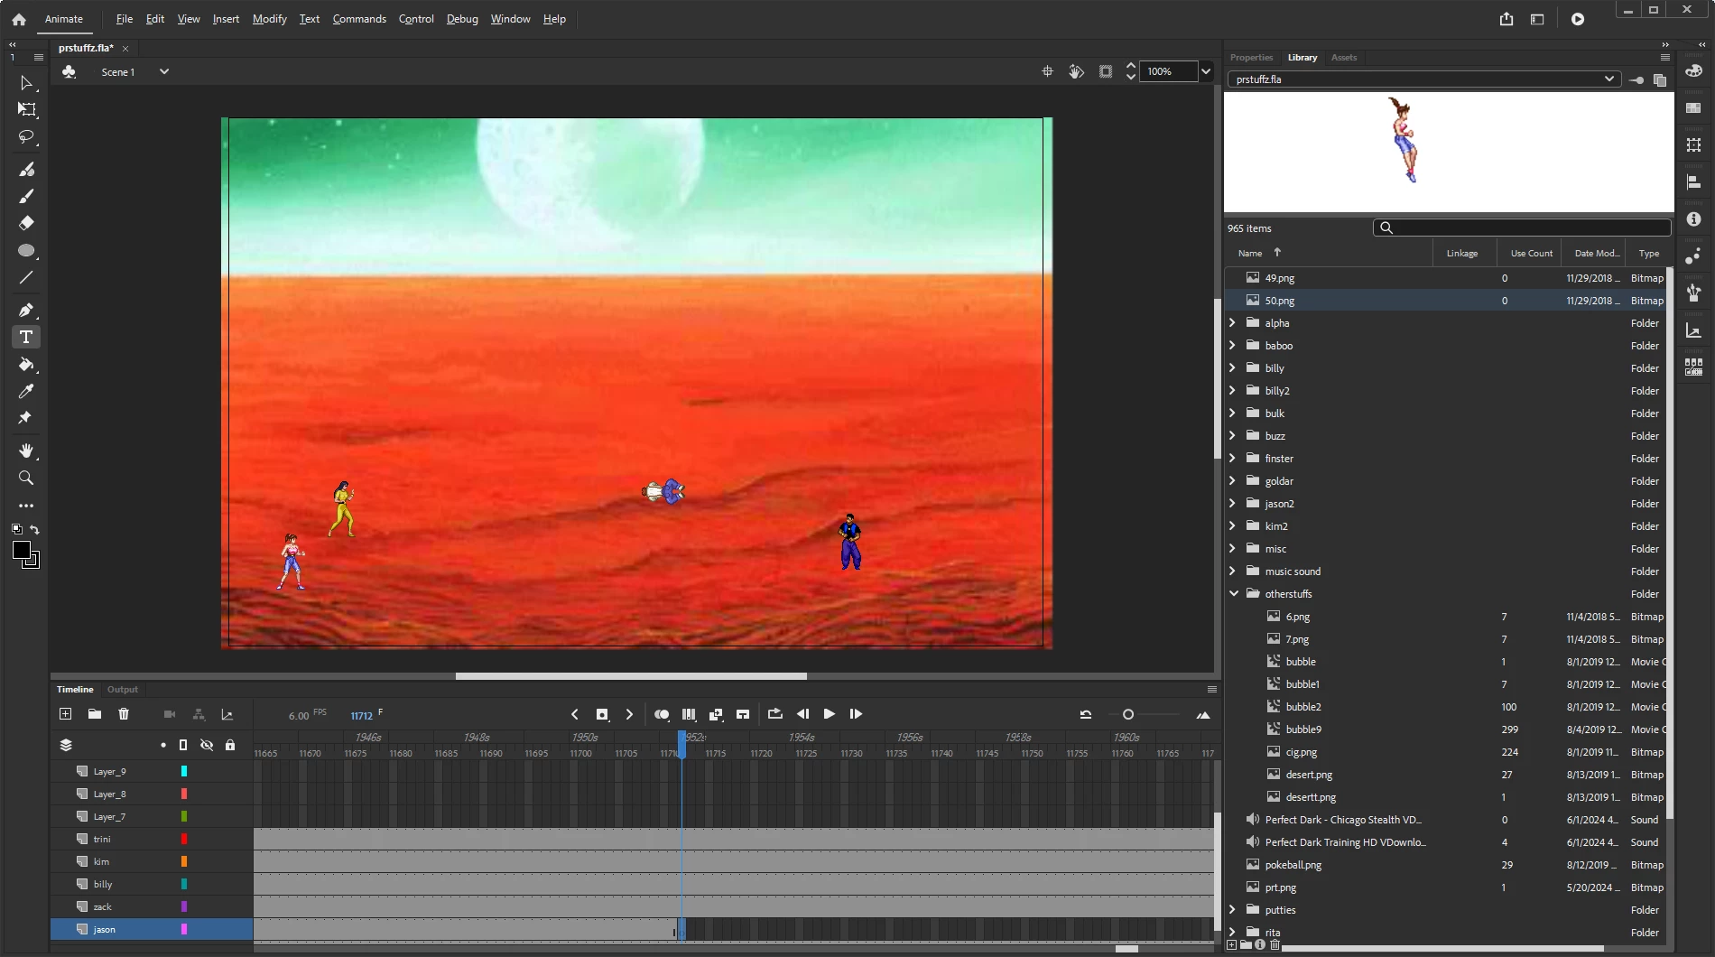This screenshot has height=957, width=1715.
Task: Select the Line tool
Action: [x=26, y=278]
